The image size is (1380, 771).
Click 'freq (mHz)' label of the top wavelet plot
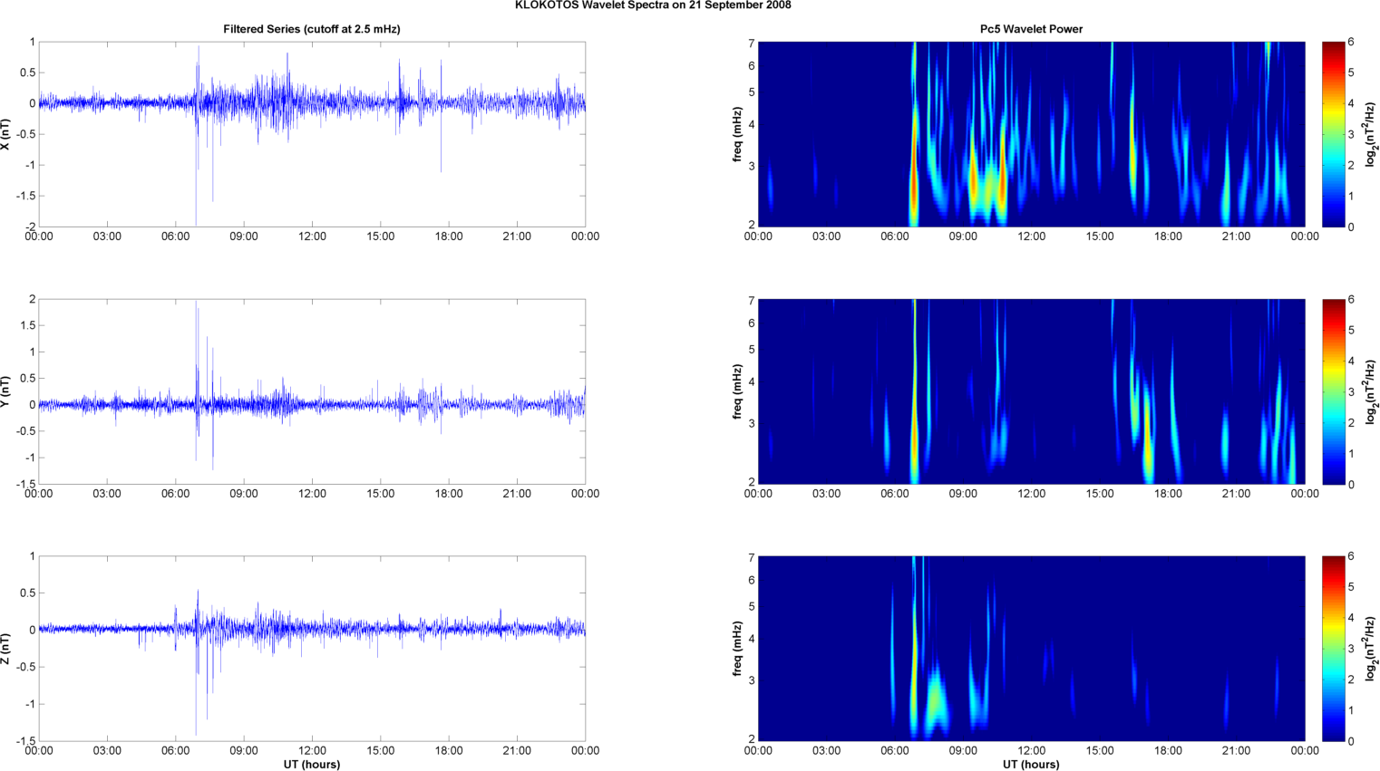pyautogui.click(x=737, y=134)
